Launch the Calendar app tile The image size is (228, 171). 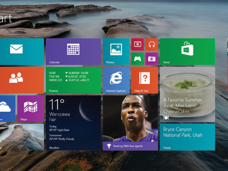click(73, 52)
